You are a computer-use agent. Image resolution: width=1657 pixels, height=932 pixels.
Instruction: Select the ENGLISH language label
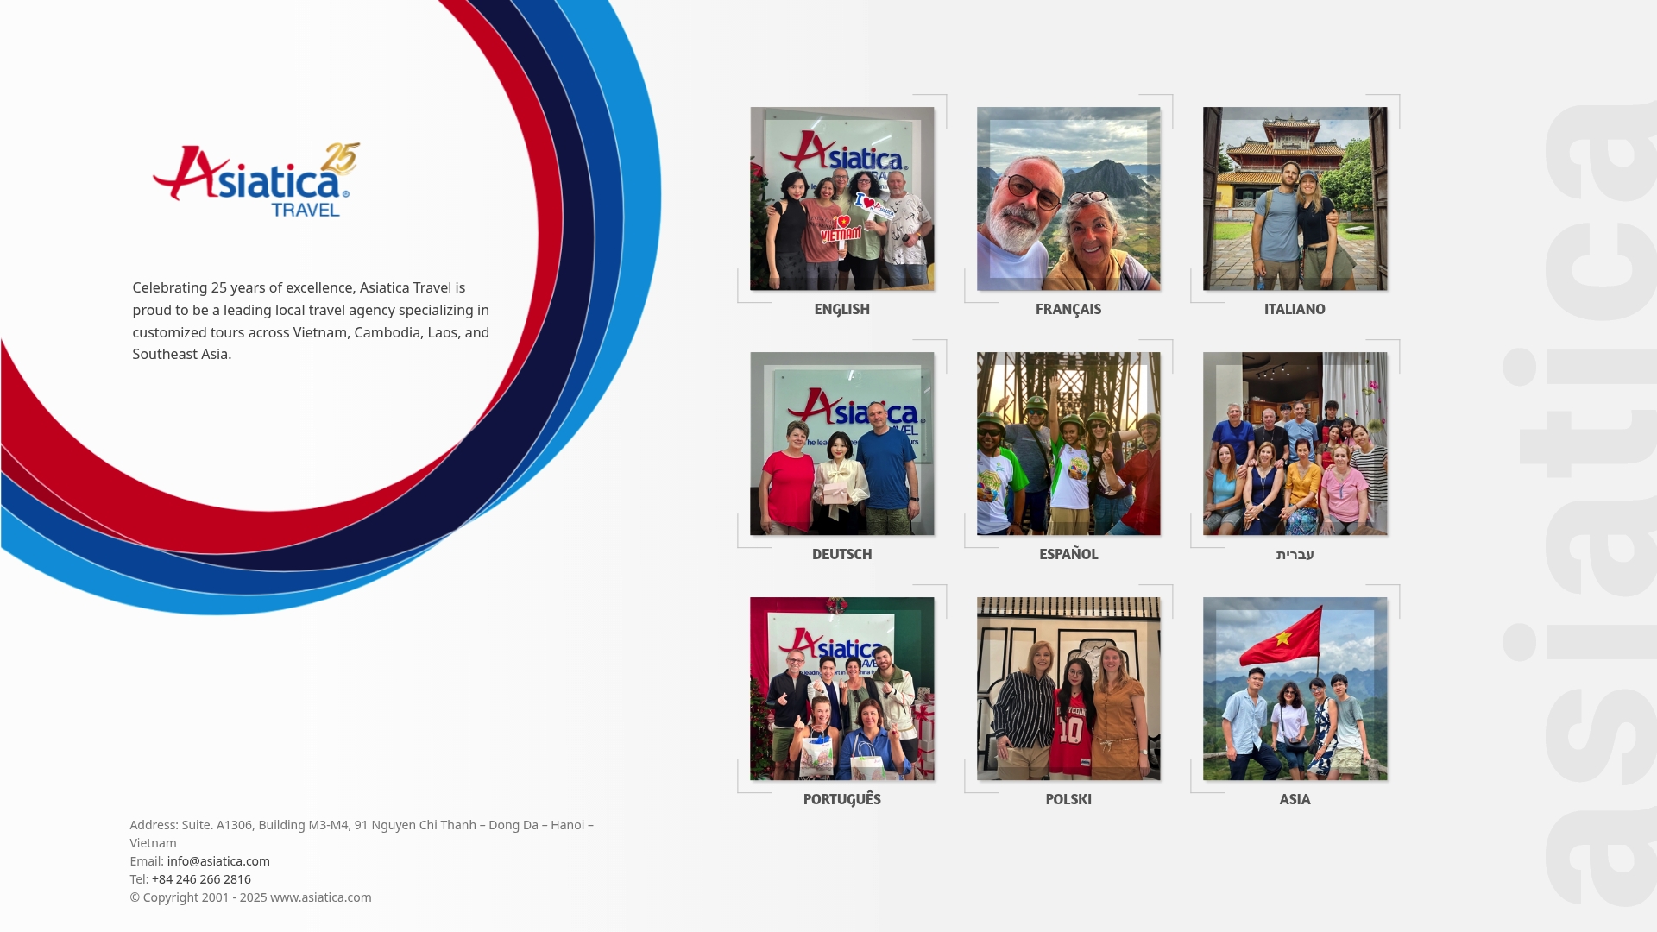click(x=841, y=309)
